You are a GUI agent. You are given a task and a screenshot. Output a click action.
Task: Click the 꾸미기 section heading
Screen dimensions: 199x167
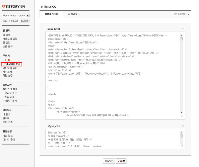[6, 56]
